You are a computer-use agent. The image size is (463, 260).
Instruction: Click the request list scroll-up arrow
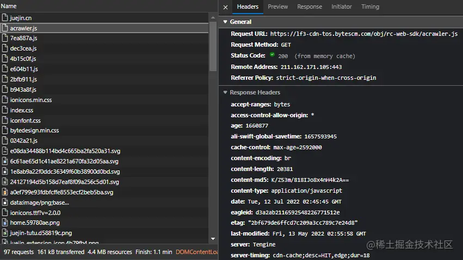213,18
